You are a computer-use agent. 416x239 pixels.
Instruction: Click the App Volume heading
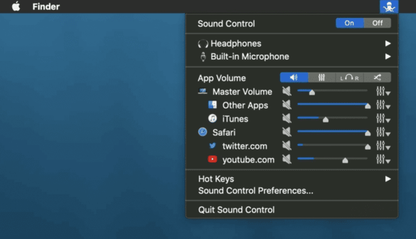[222, 78]
